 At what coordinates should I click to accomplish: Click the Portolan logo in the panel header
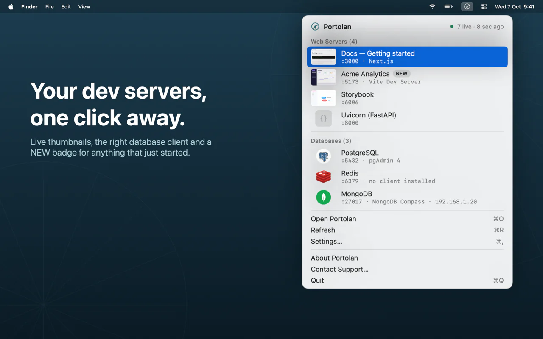[x=315, y=27]
